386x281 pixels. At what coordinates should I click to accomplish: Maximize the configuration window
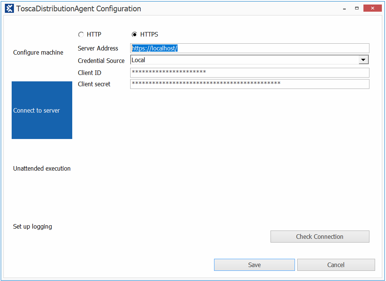357,8
